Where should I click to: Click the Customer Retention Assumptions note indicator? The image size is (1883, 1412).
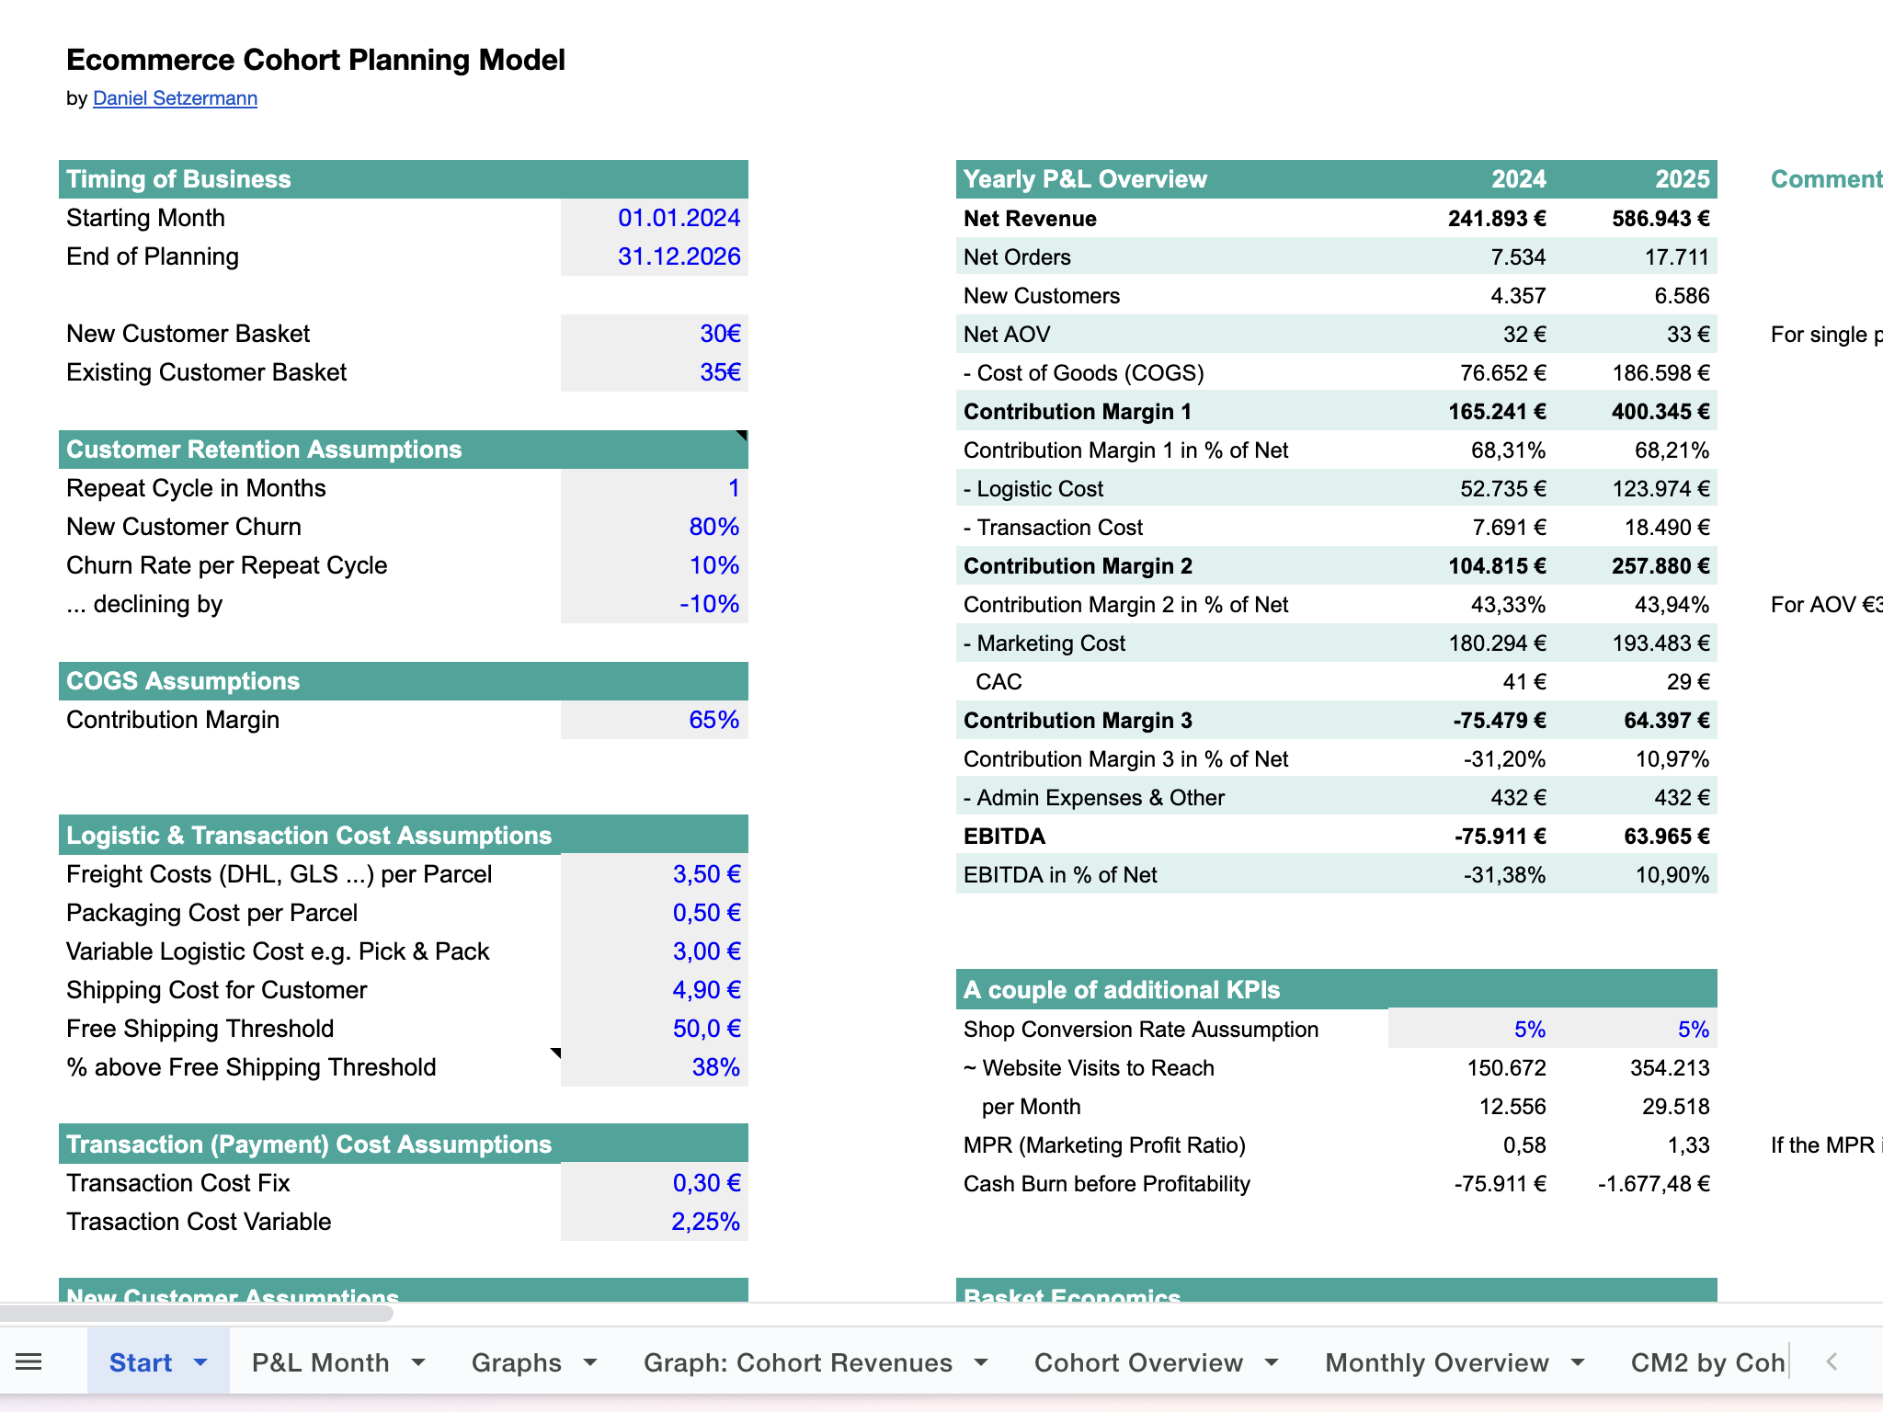pos(741,436)
